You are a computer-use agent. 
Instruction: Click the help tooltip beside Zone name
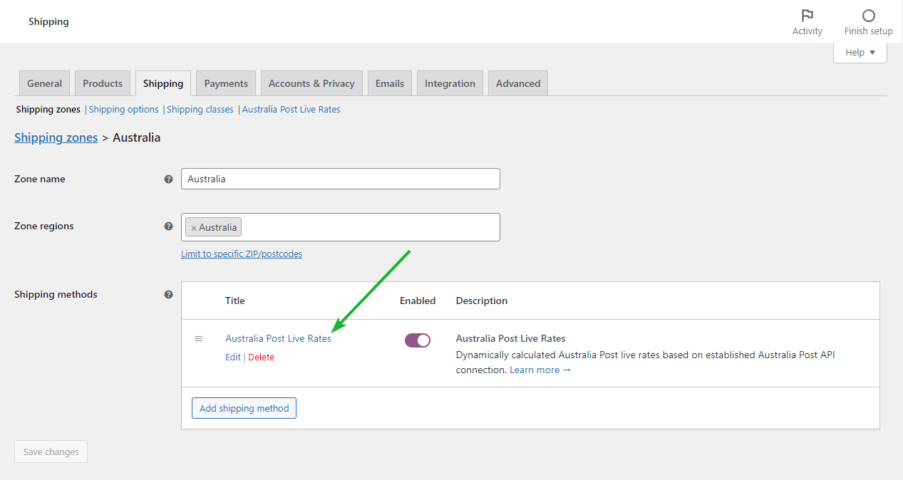[168, 179]
